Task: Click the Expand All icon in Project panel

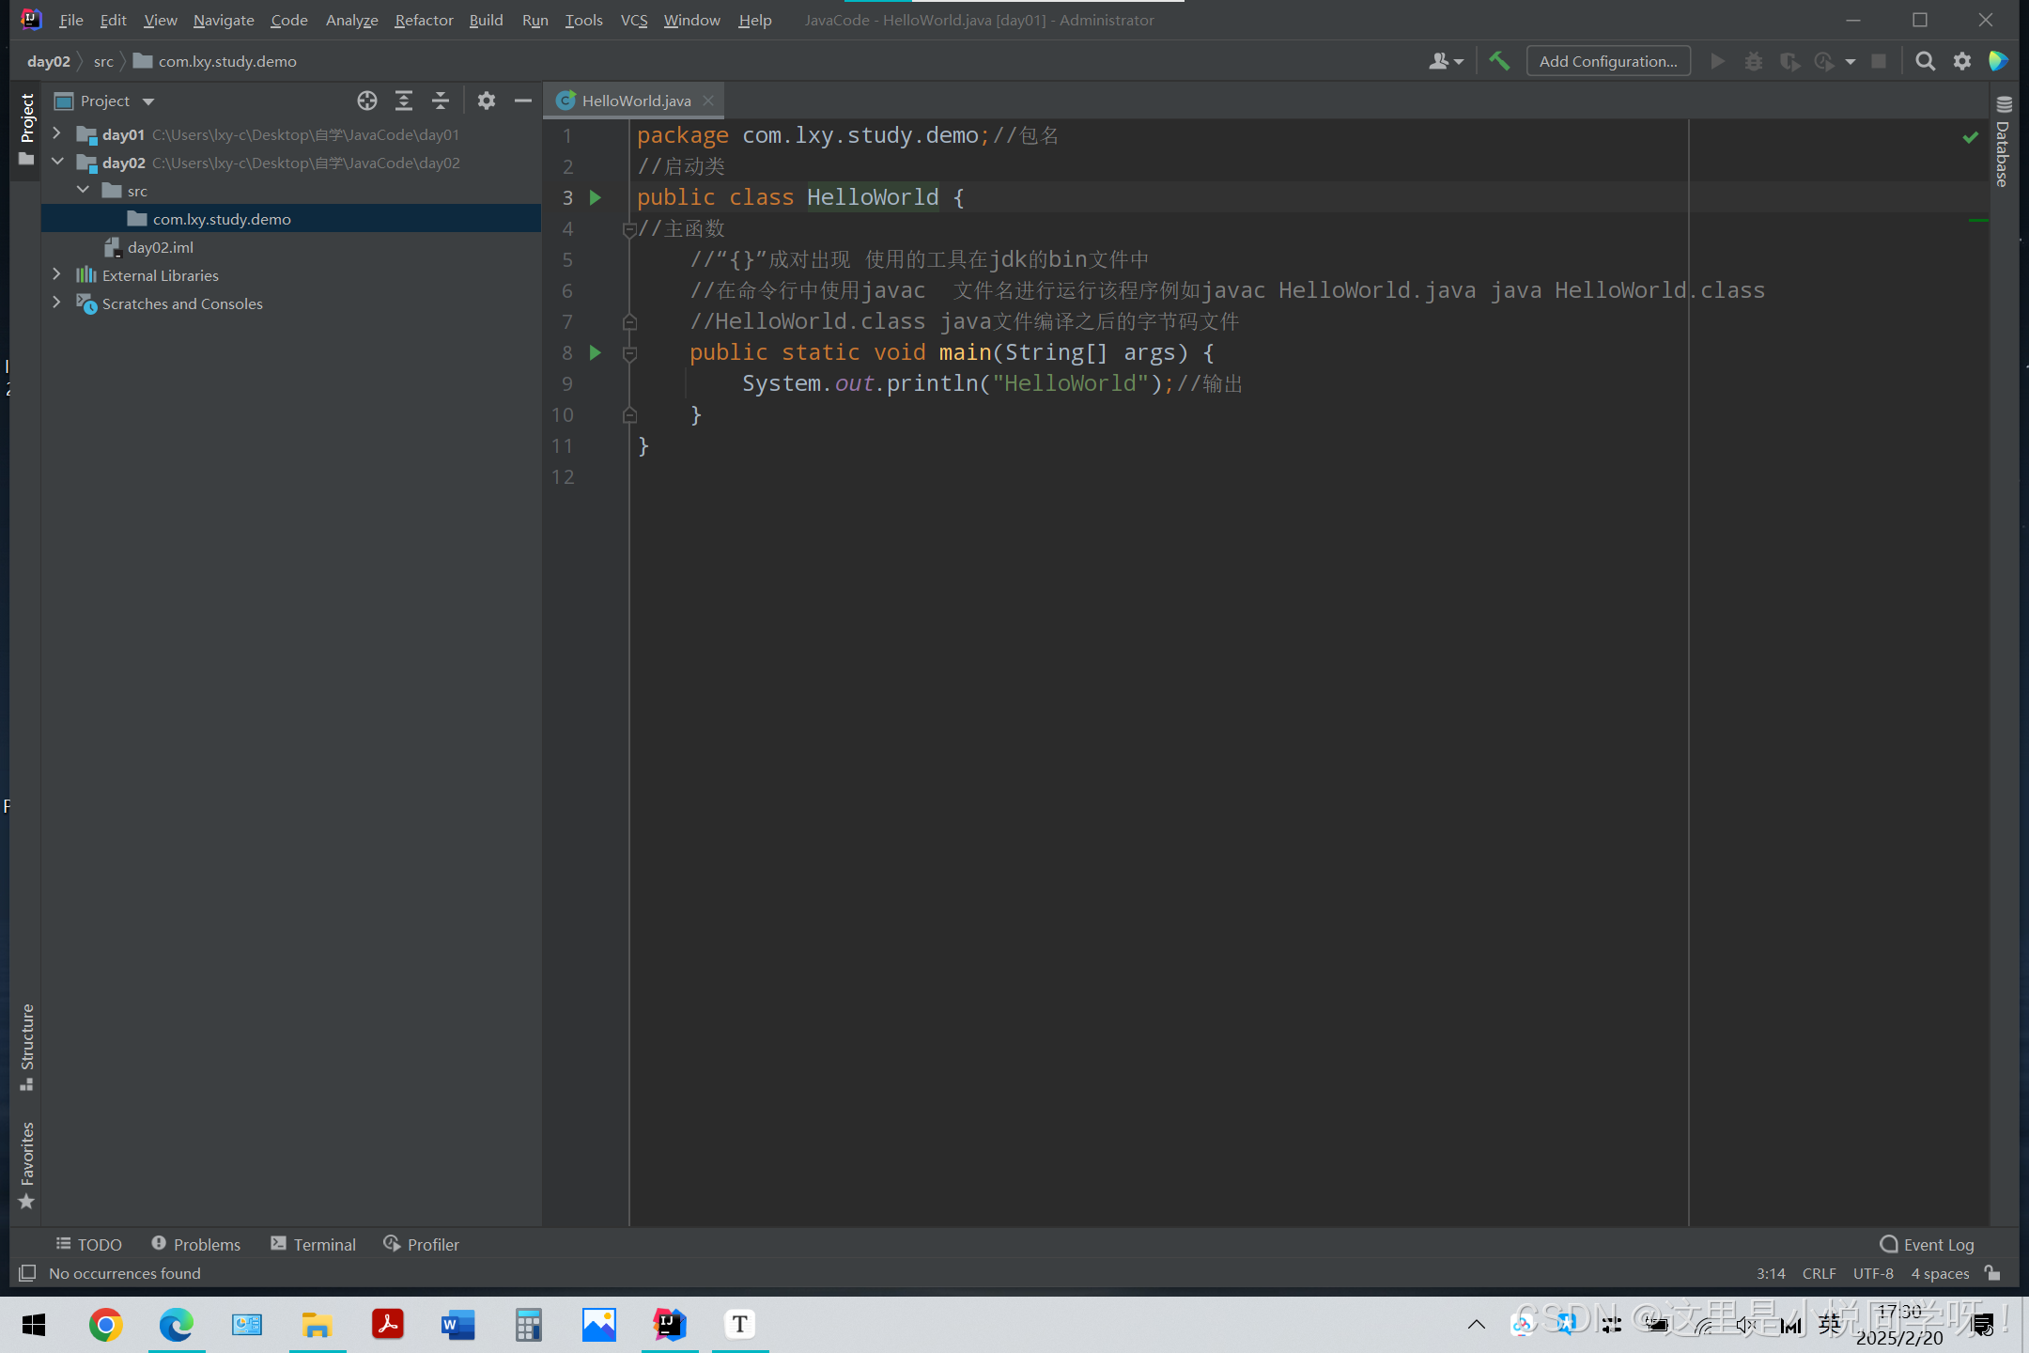Action: point(404,101)
